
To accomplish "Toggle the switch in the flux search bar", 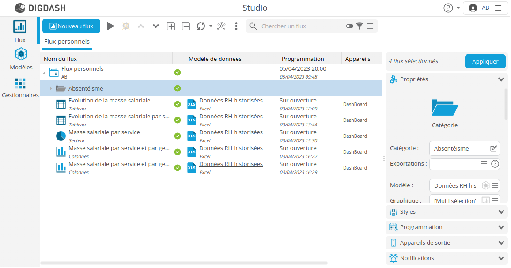I will tap(350, 26).
